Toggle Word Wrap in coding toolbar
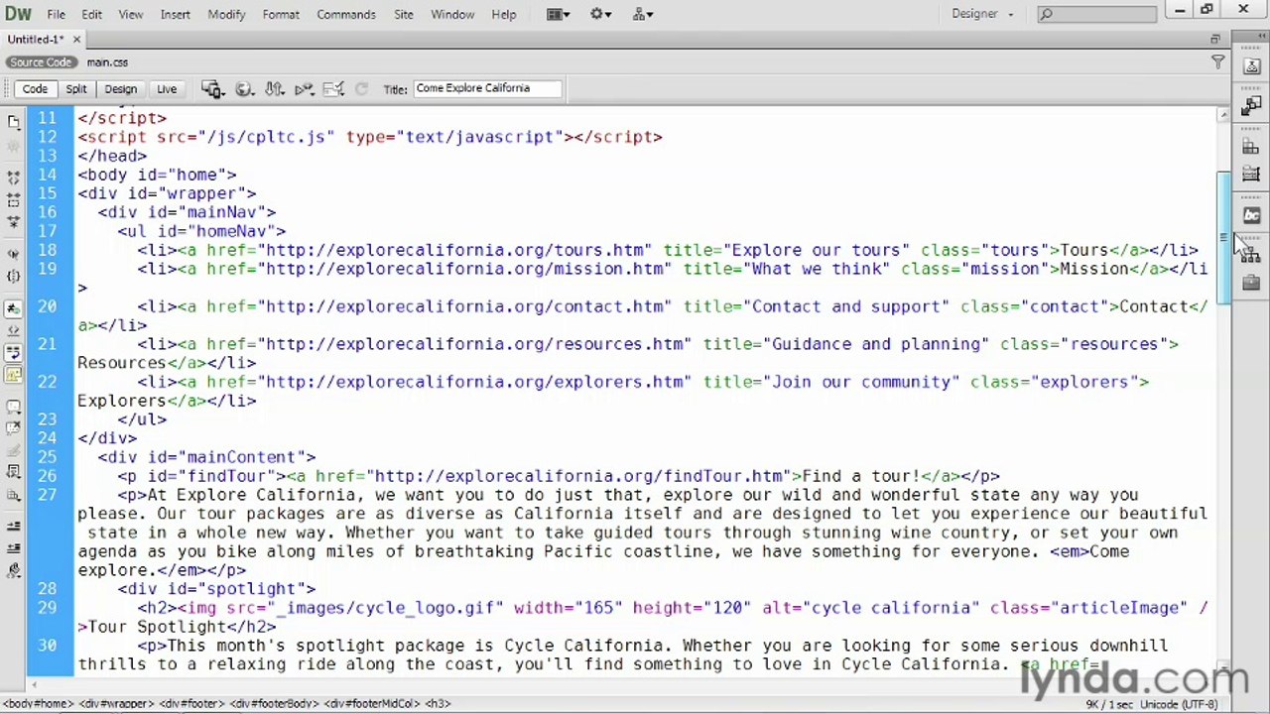The width and height of the screenshot is (1270, 714). [14, 353]
